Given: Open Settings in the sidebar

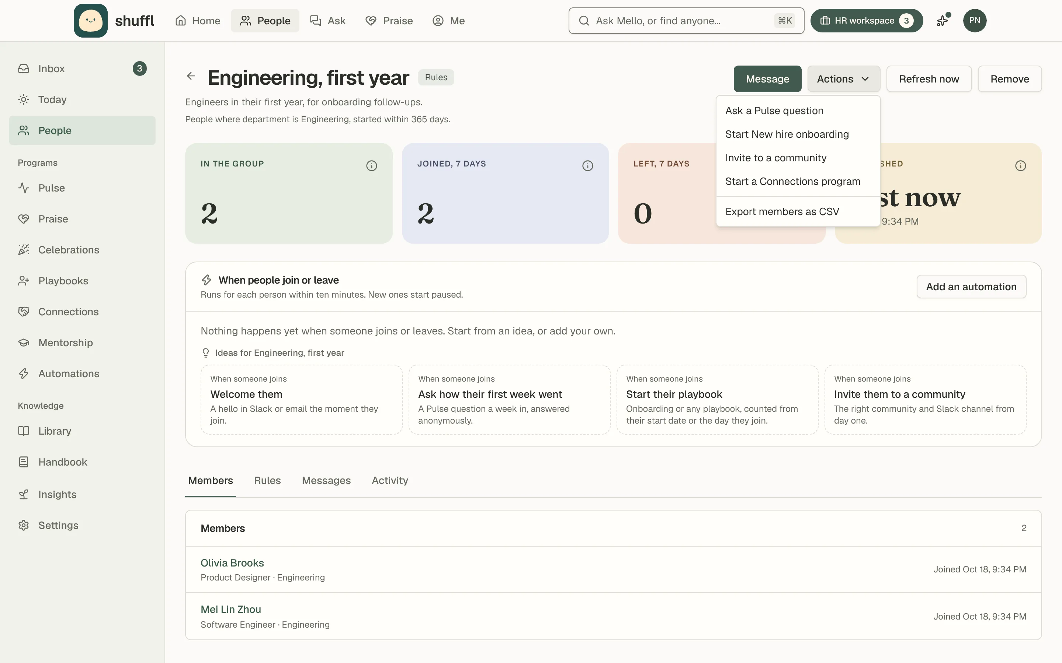Looking at the screenshot, I should coord(82,525).
